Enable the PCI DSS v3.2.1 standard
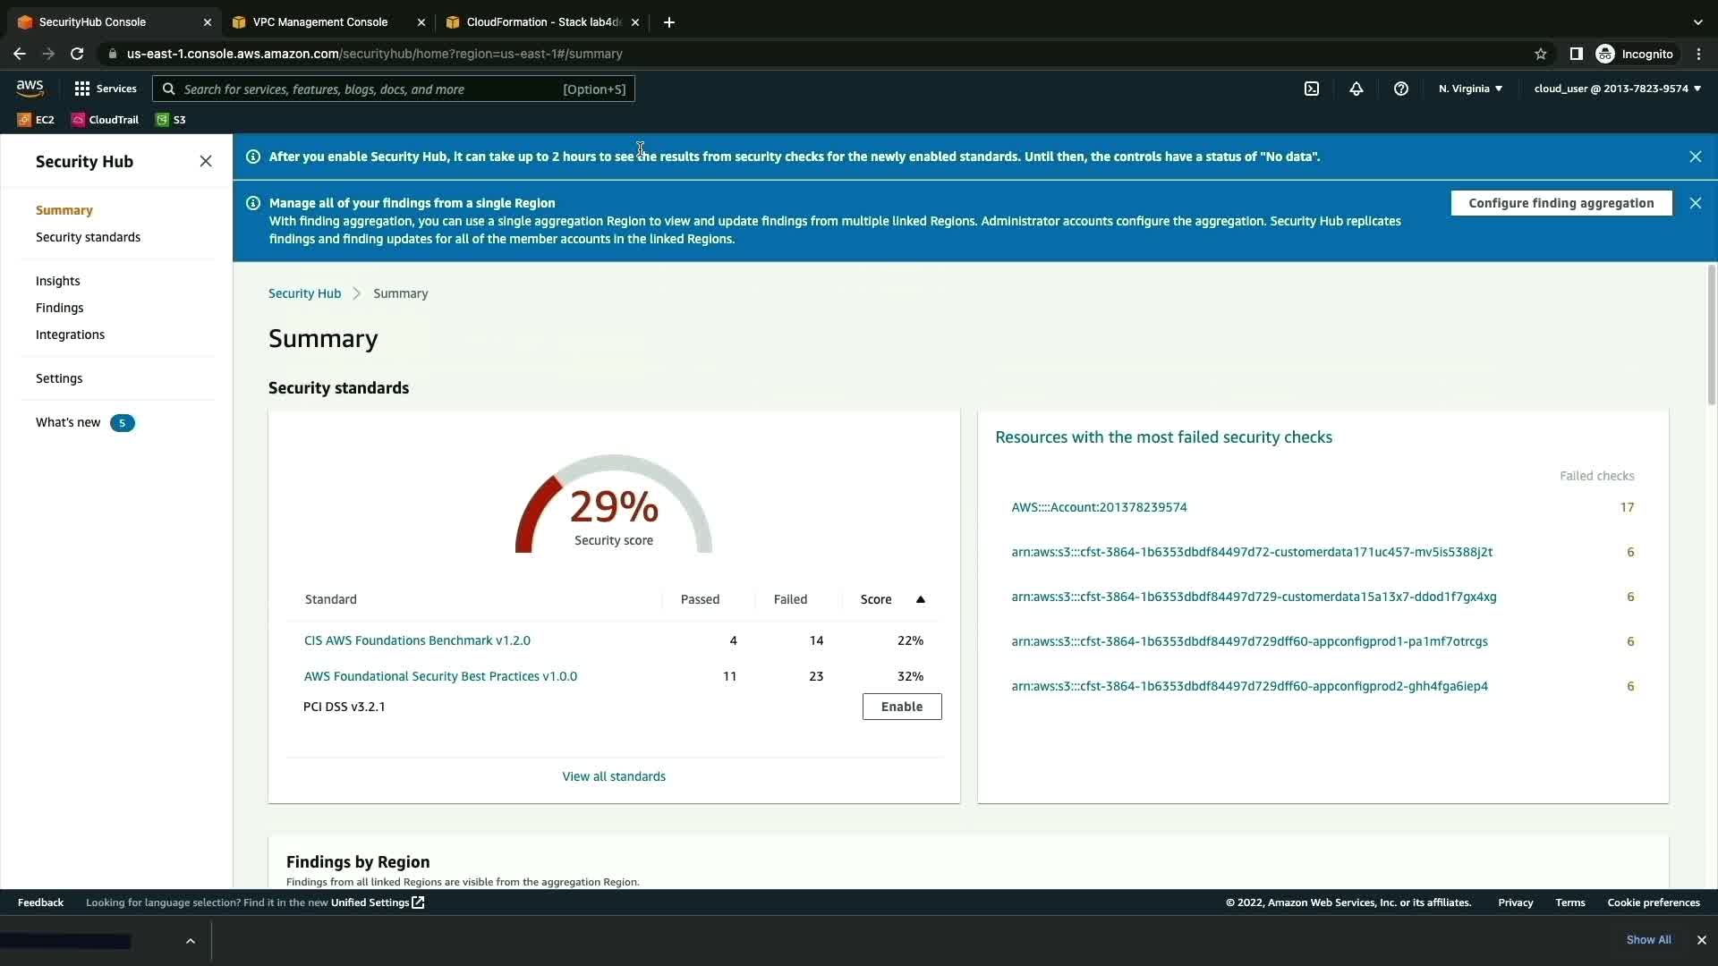Image resolution: width=1718 pixels, height=966 pixels. tap(901, 707)
